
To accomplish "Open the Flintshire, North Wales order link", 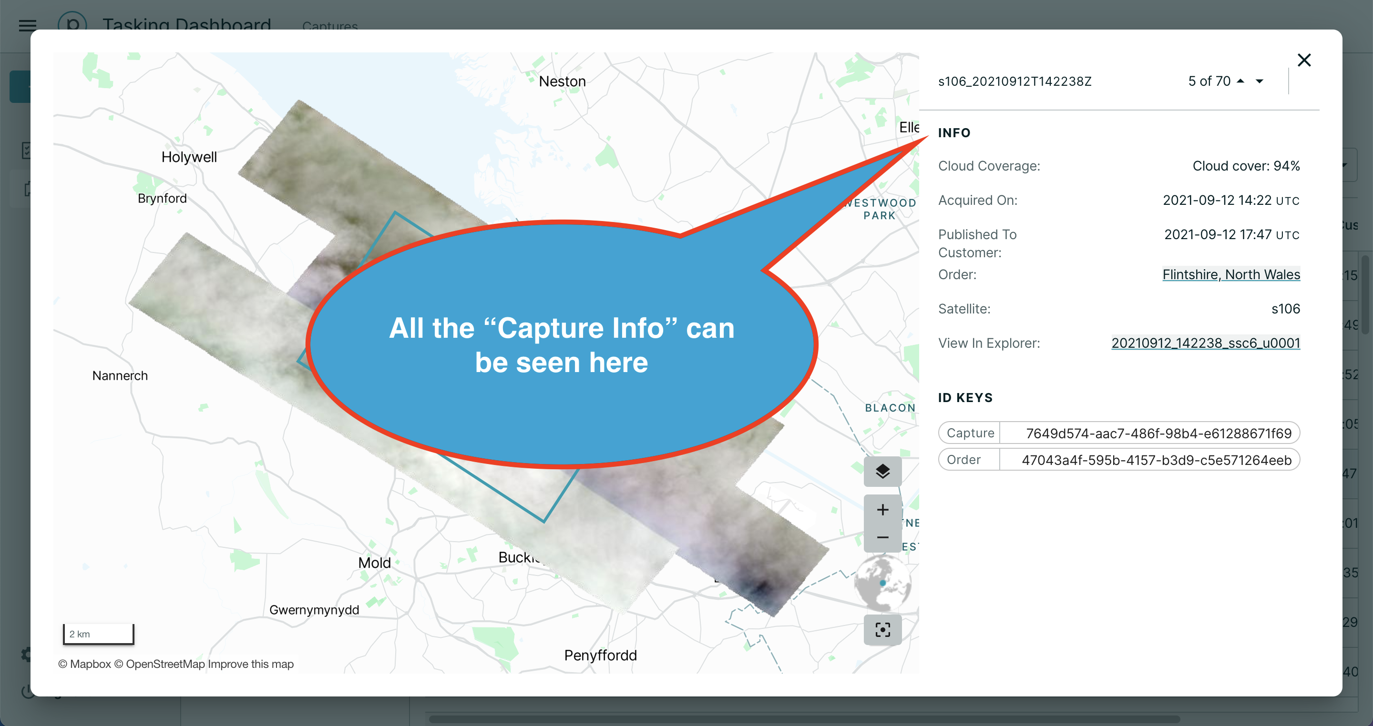I will (1231, 274).
